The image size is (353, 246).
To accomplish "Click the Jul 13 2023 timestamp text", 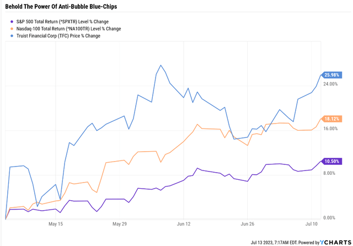I will coord(274,243).
